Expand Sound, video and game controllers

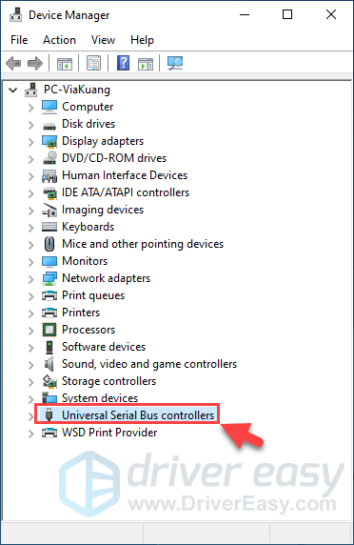(x=31, y=365)
